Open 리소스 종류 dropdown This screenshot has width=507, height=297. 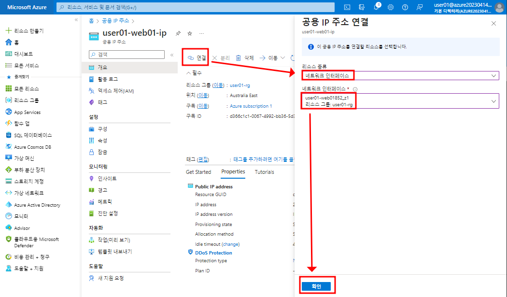400,76
